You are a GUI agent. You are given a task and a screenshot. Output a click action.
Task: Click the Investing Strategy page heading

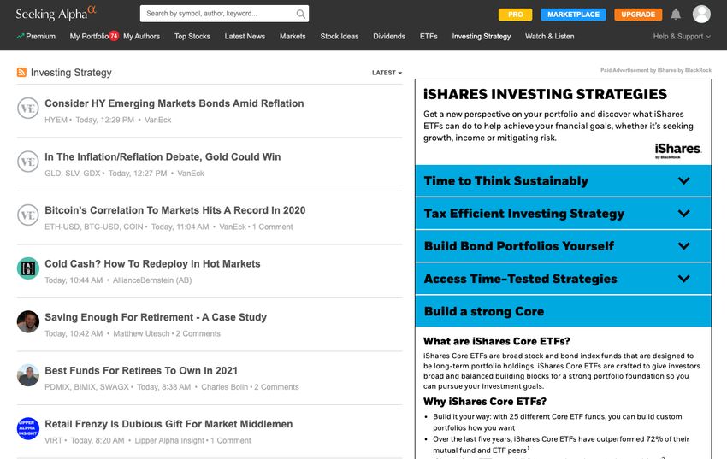71,73
